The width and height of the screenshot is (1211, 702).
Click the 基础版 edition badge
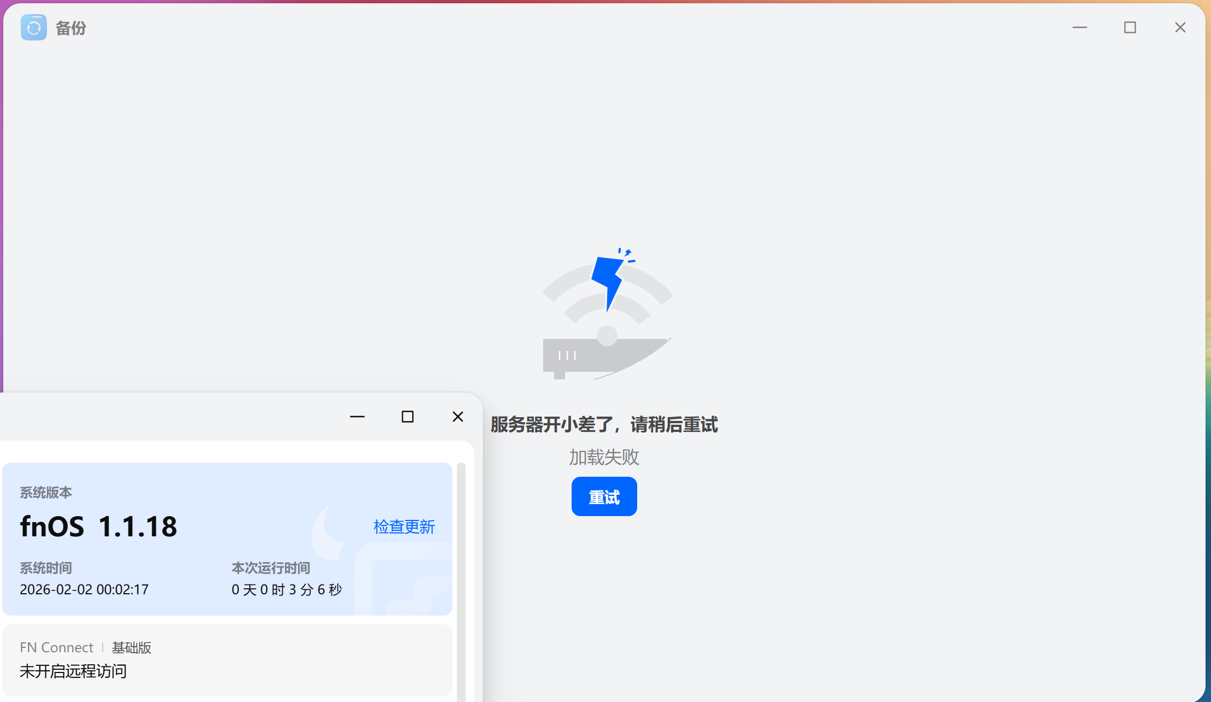pyautogui.click(x=131, y=647)
